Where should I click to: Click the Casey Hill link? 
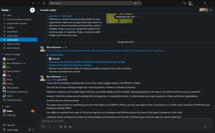(x=51, y=80)
